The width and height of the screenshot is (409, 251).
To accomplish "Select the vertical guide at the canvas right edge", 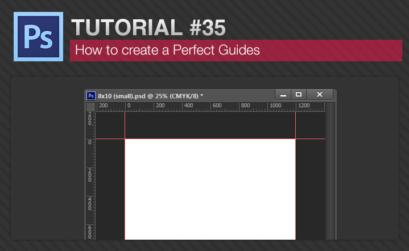I will click(x=296, y=125).
